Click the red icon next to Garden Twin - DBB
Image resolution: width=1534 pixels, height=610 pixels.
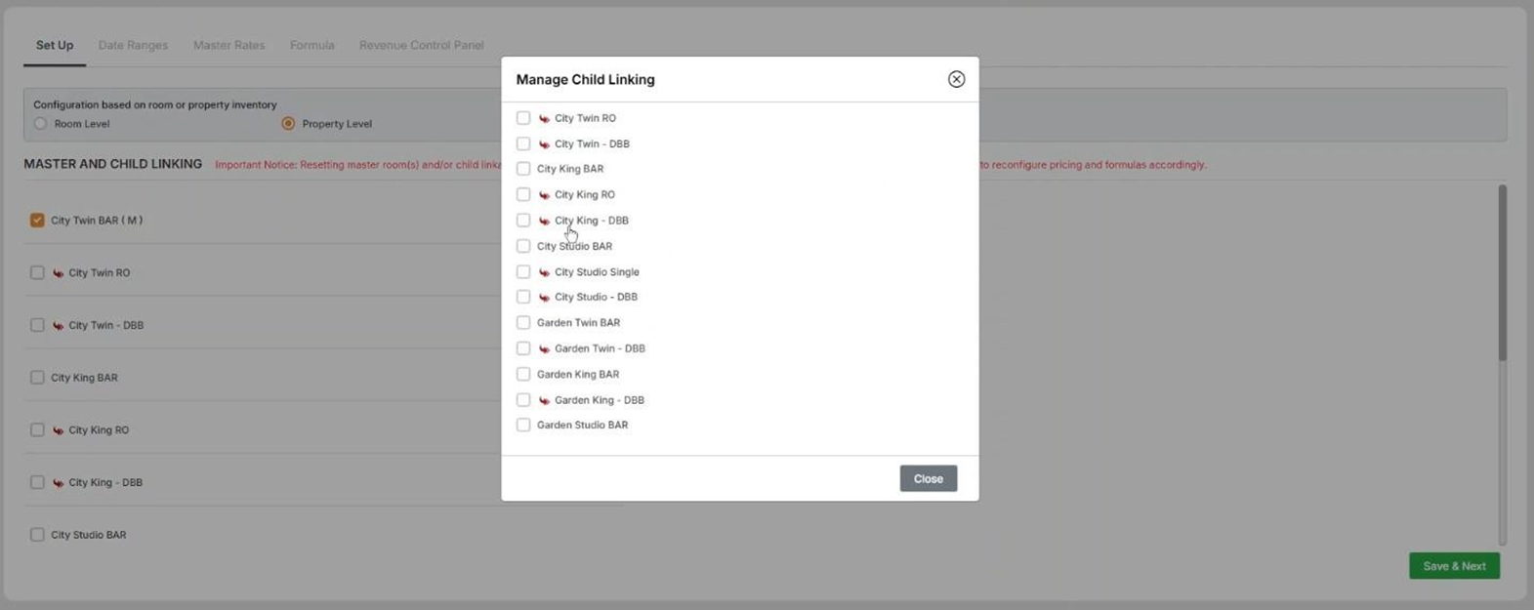click(544, 348)
